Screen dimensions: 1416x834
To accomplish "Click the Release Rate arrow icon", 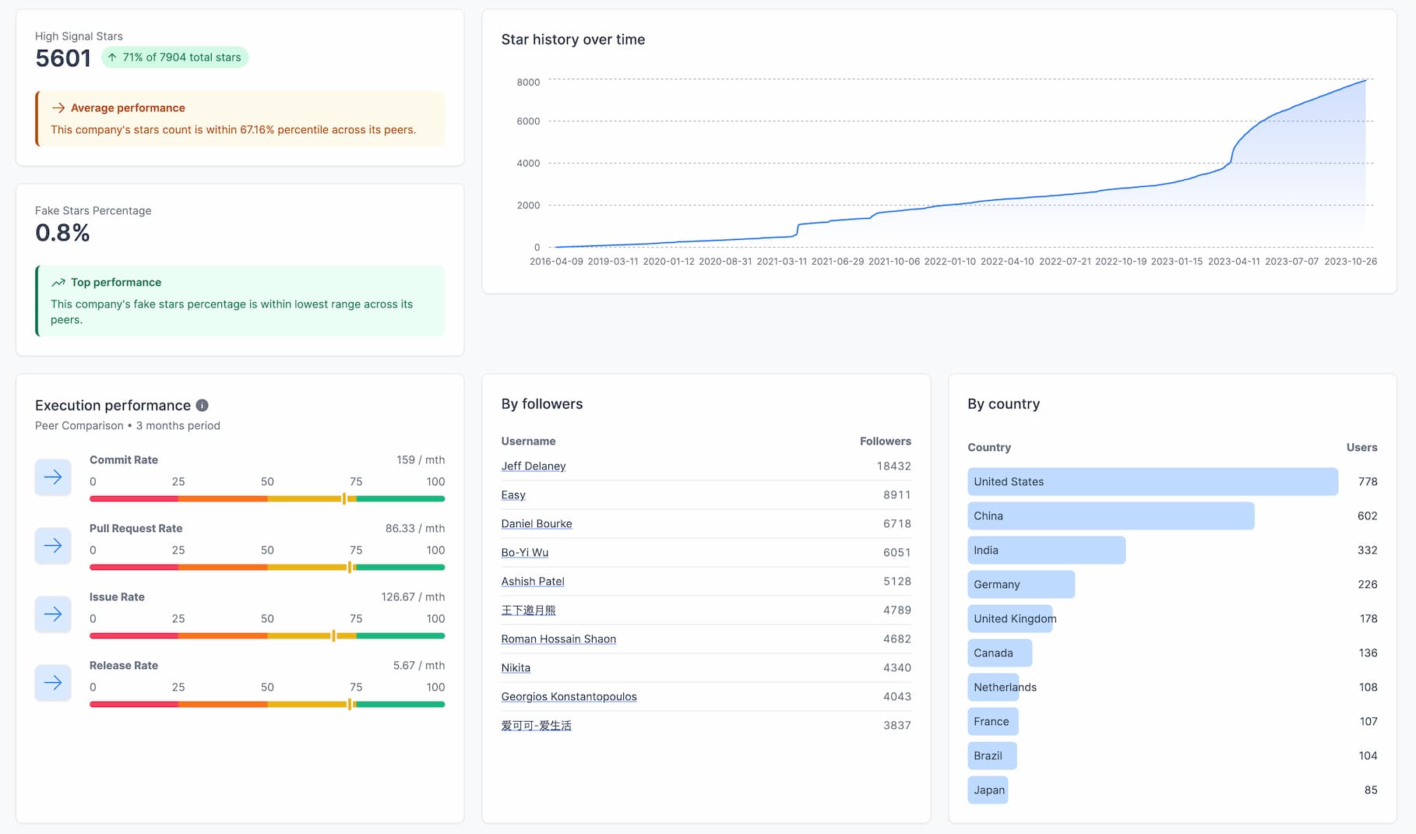I will click(52, 683).
